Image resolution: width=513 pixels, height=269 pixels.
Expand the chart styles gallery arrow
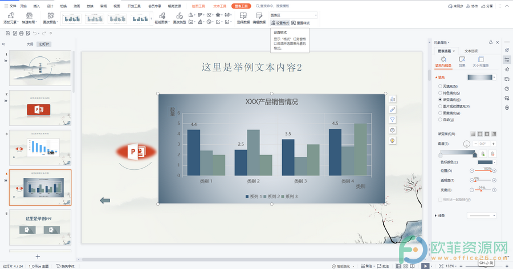[x=151, y=19]
